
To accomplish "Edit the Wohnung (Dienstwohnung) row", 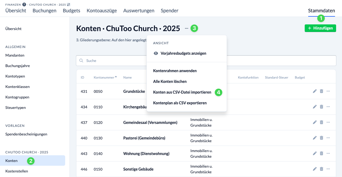I will pyautogui.click(x=315, y=153).
